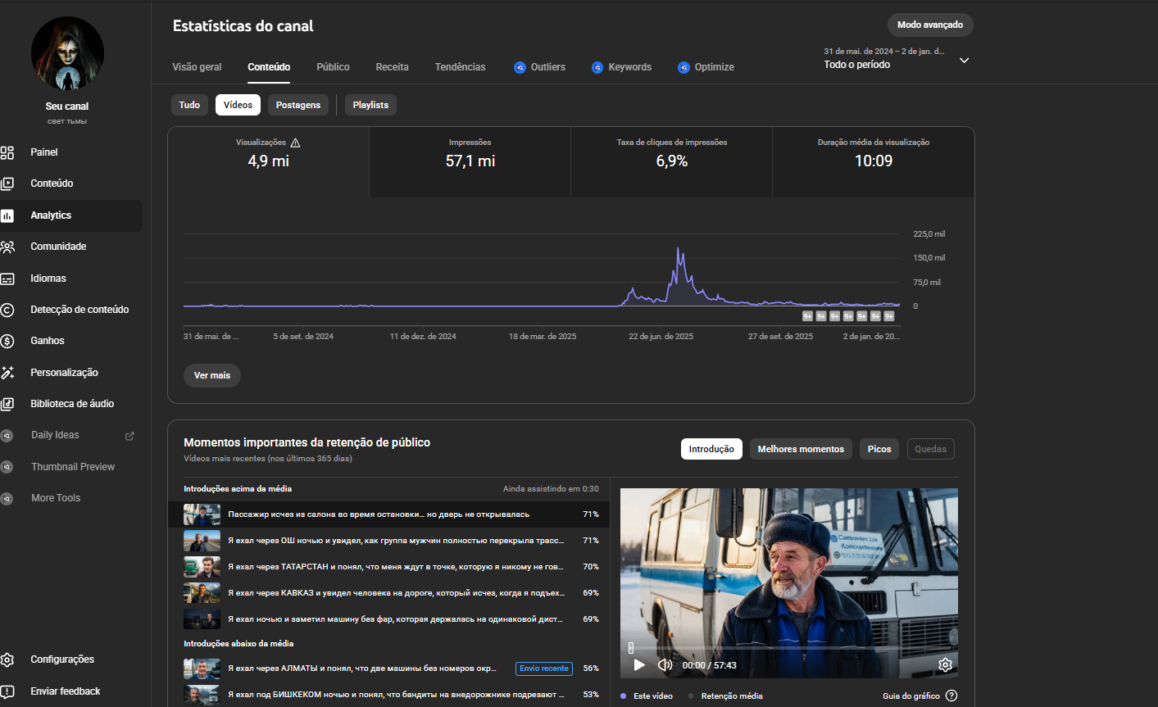Expand the date range period dropdown
Viewport: 1158px width, 707px height.
pyautogui.click(x=964, y=61)
